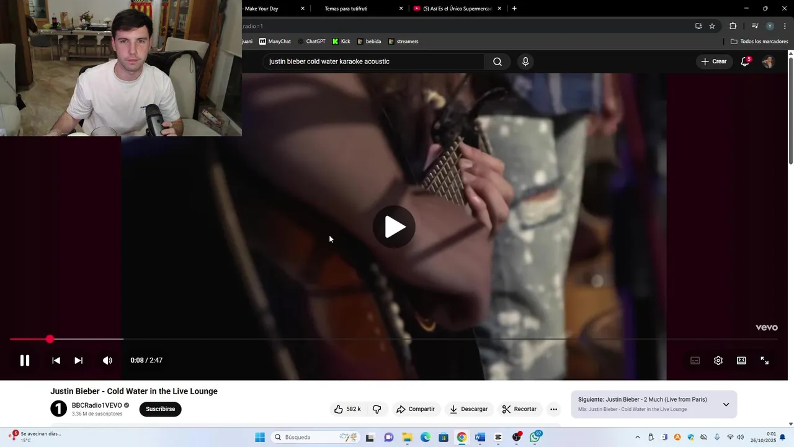Open the streamers bookmarks folder
794x447 pixels.
click(x=403, y=42)
